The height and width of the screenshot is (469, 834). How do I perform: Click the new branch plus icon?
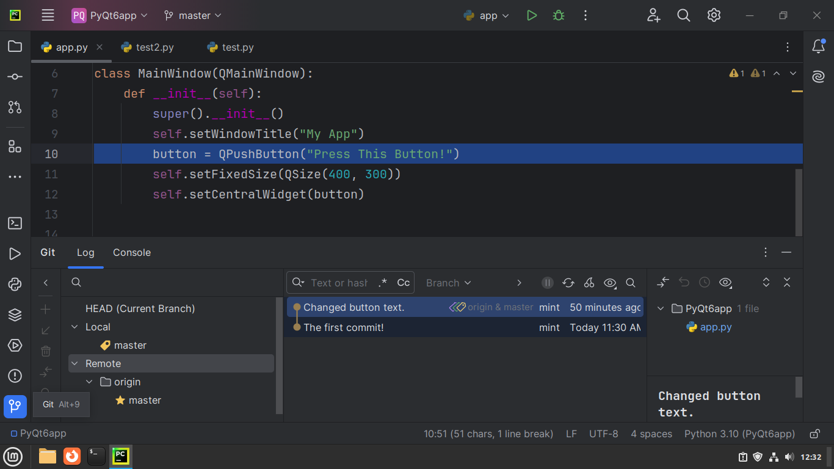(46, 310)
